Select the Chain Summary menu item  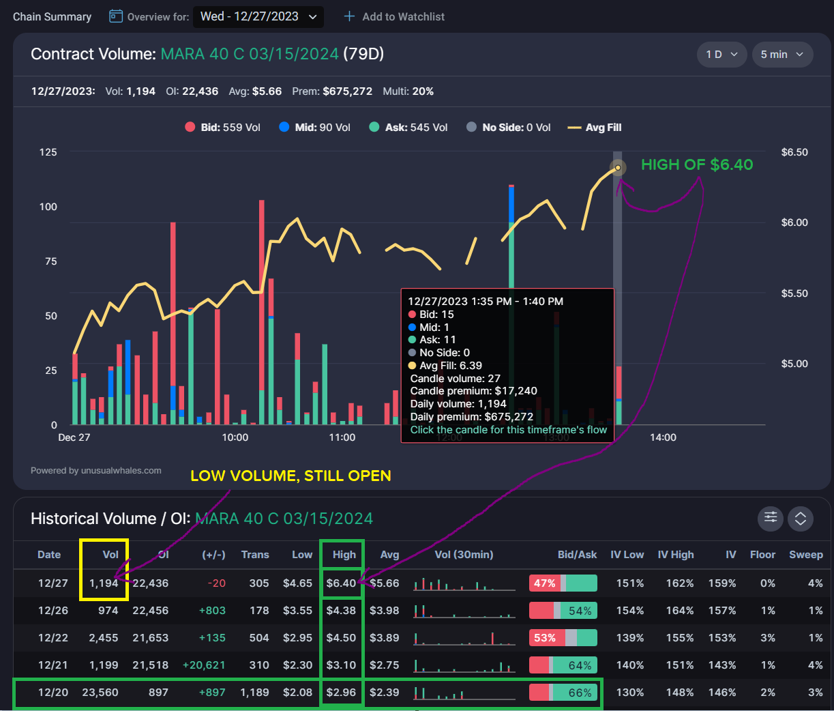click(x=52, y=16)
